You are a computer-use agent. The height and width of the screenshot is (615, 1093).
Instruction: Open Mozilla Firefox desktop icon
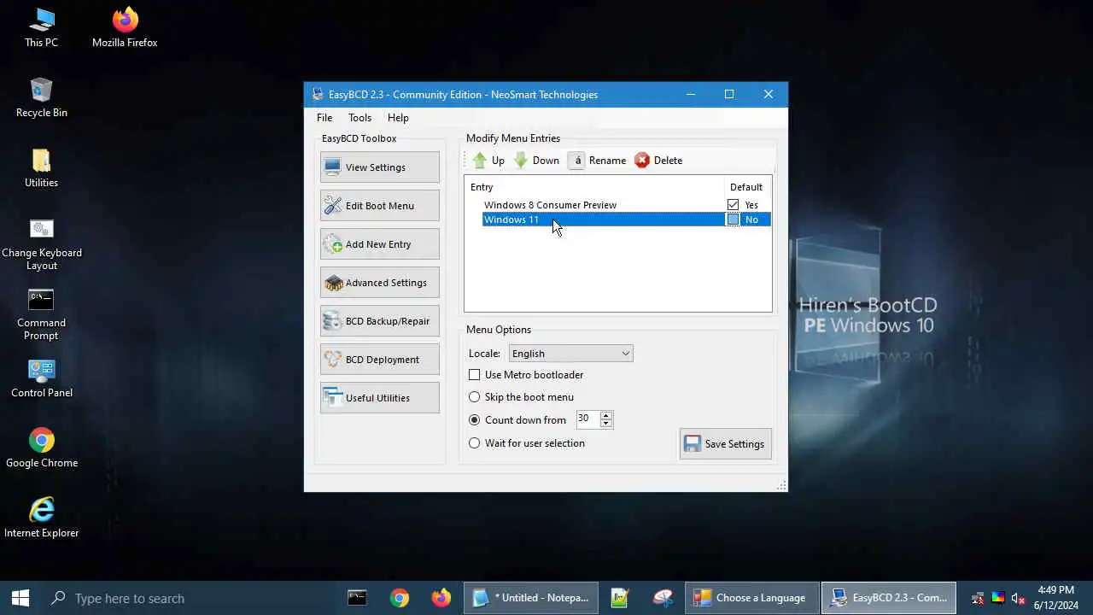[125, 27]
